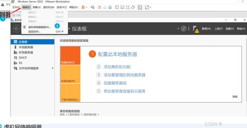Open Server Manager 帮助(H) menu

click(x=241, y=29)
